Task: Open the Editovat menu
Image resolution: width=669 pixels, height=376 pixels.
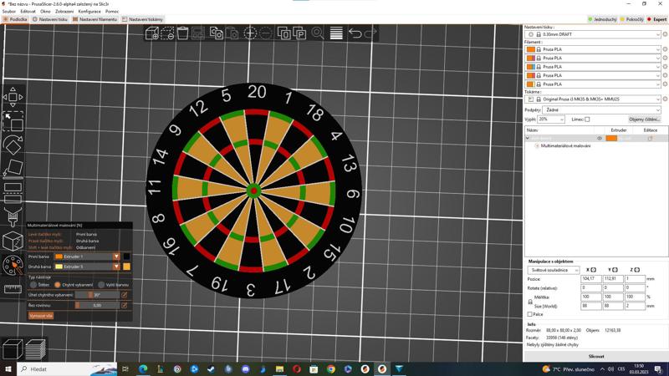Action: click(28, 12)
